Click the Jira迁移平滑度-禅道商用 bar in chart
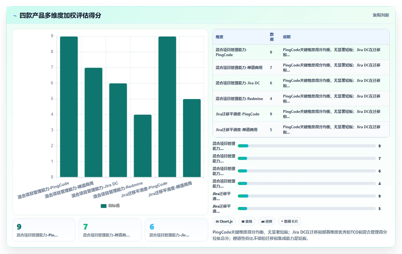402x254 pixels. click(x=192, y=138)
